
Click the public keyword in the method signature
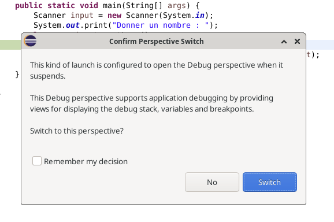(x=29, y=6)
